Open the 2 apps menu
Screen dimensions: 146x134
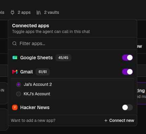[21, 12]
